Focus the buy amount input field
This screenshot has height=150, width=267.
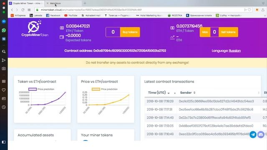pyautogui.click(x=113, y=32)
